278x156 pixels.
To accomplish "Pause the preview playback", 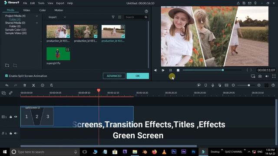I will [170, 70].
